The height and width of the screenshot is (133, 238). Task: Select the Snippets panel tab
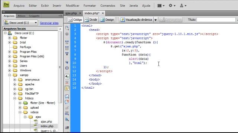(34, 16)
